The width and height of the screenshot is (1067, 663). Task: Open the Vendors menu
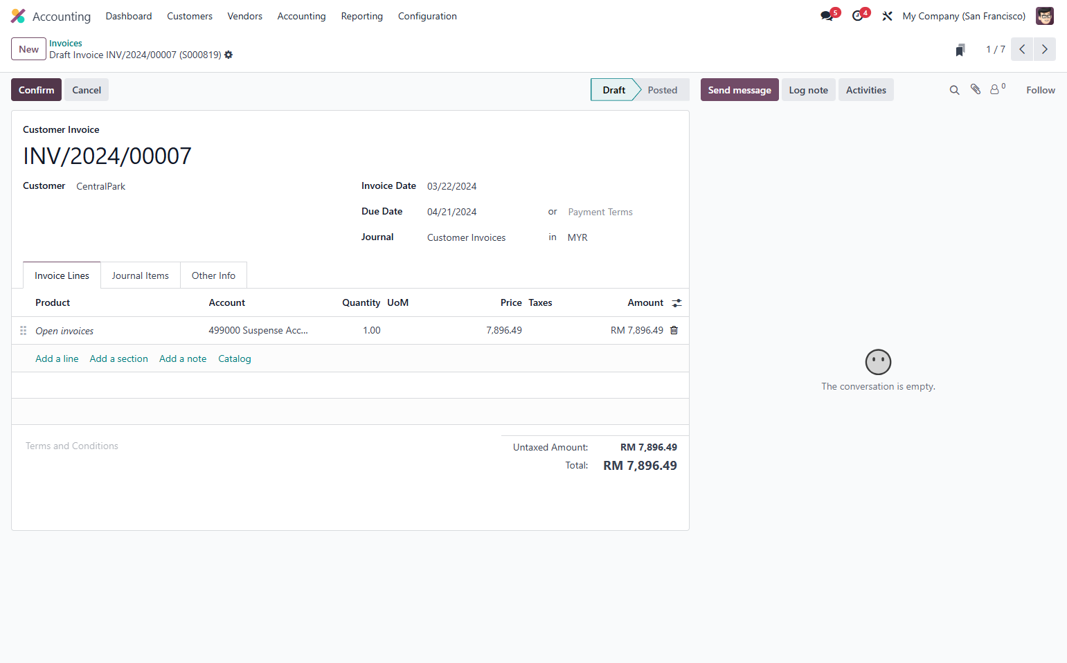pos(245,16)
